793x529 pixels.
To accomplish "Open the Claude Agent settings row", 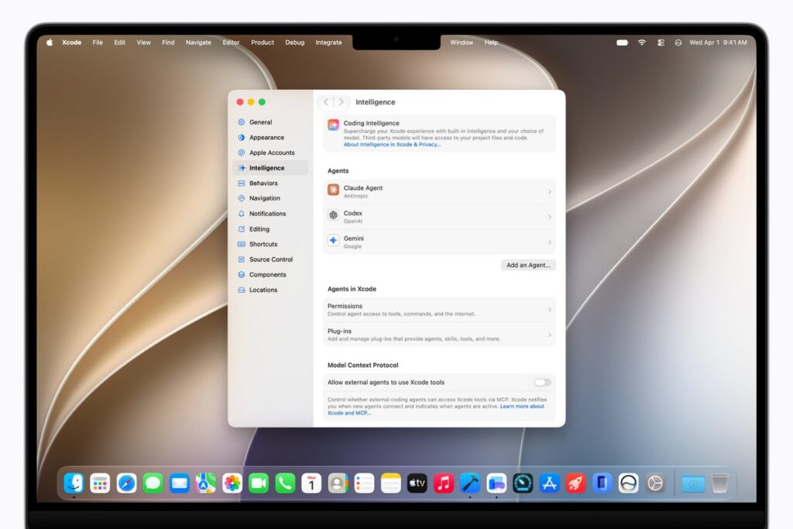I will click(439, 191).
